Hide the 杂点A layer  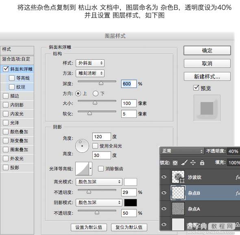coord(164,209)
